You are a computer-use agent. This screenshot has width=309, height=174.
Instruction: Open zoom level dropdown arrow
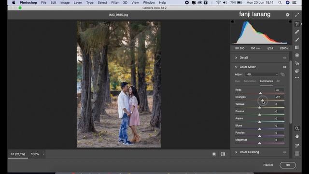43,154
